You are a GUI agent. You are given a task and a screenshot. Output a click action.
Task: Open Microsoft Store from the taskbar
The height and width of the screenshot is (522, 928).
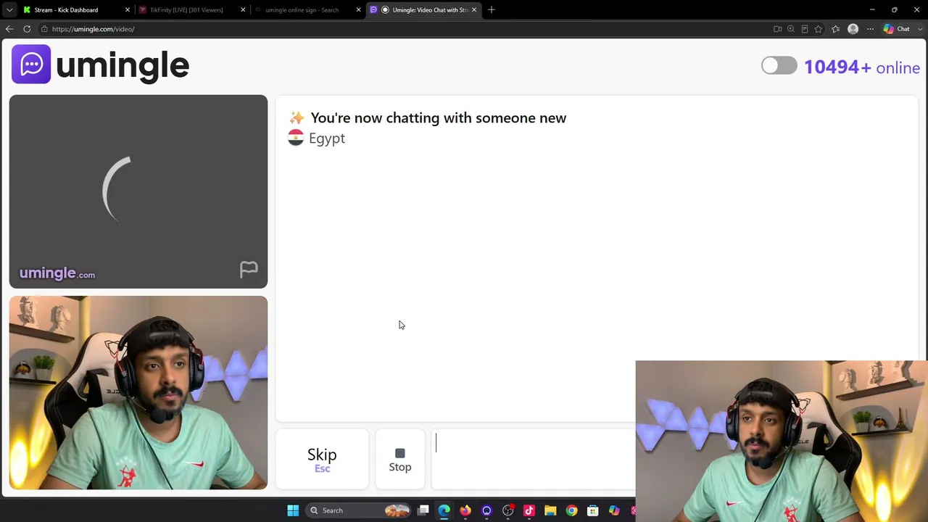(593, 510)
